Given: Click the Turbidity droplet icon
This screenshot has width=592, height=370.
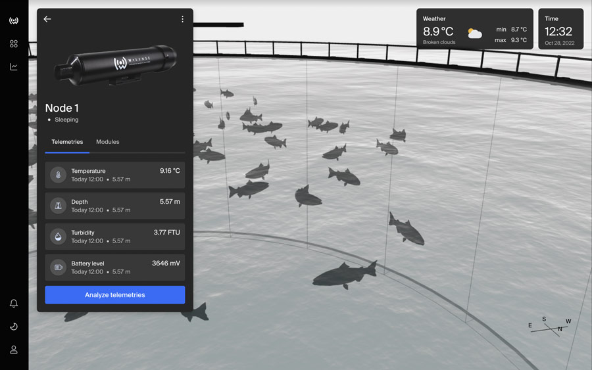Looking at the screenshot, I should [x=58, y=237].
